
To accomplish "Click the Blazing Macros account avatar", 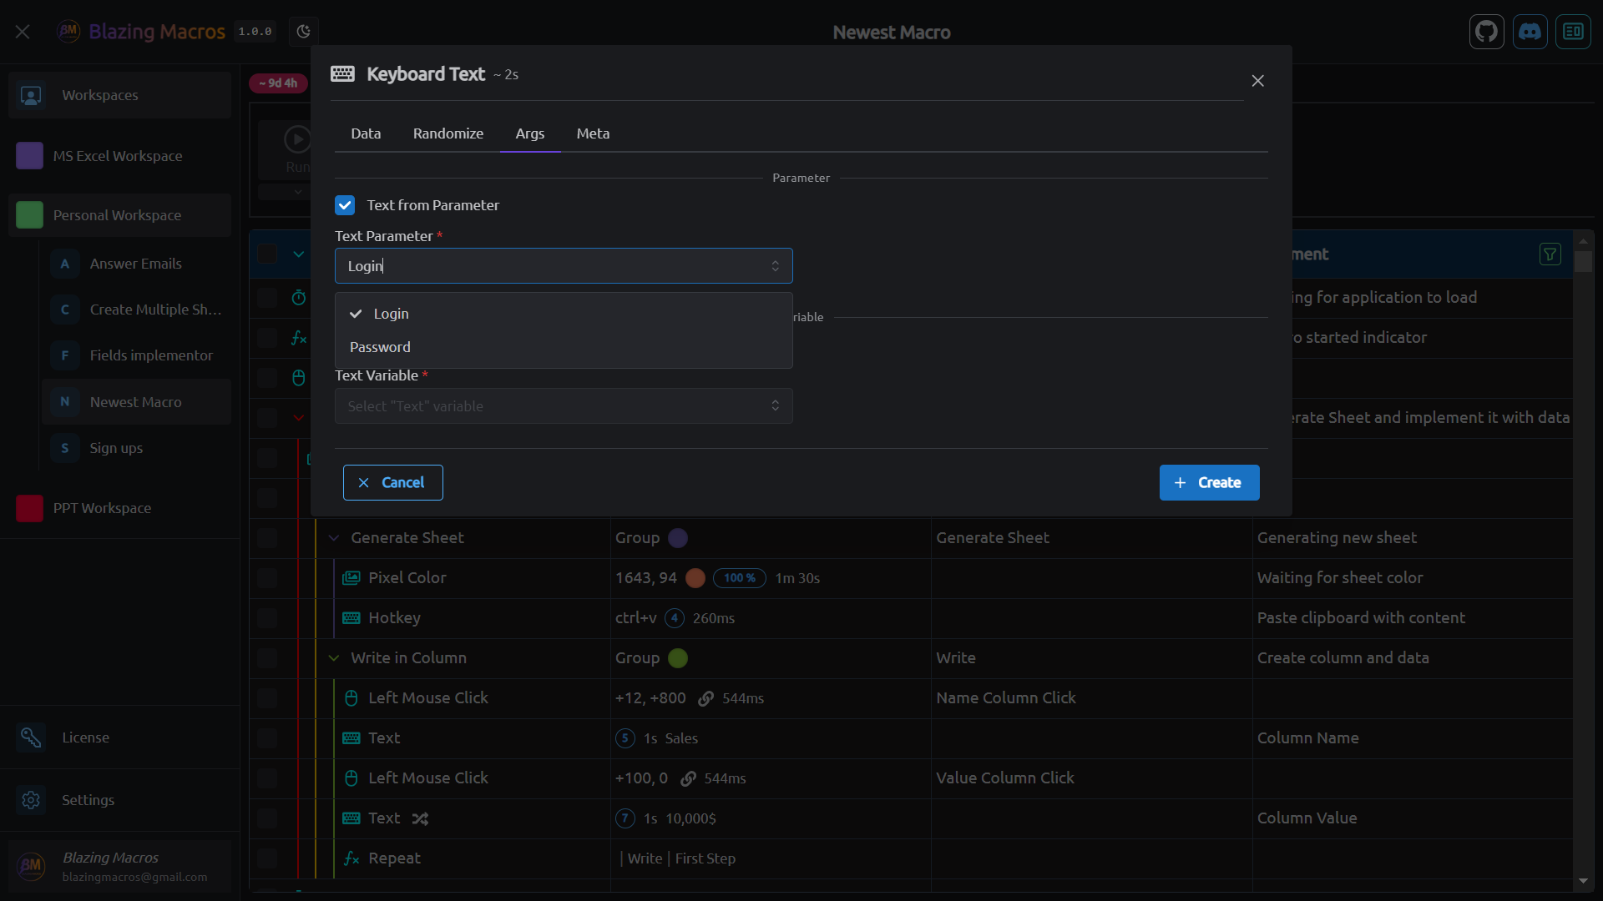I will click(x=31, y=866).
